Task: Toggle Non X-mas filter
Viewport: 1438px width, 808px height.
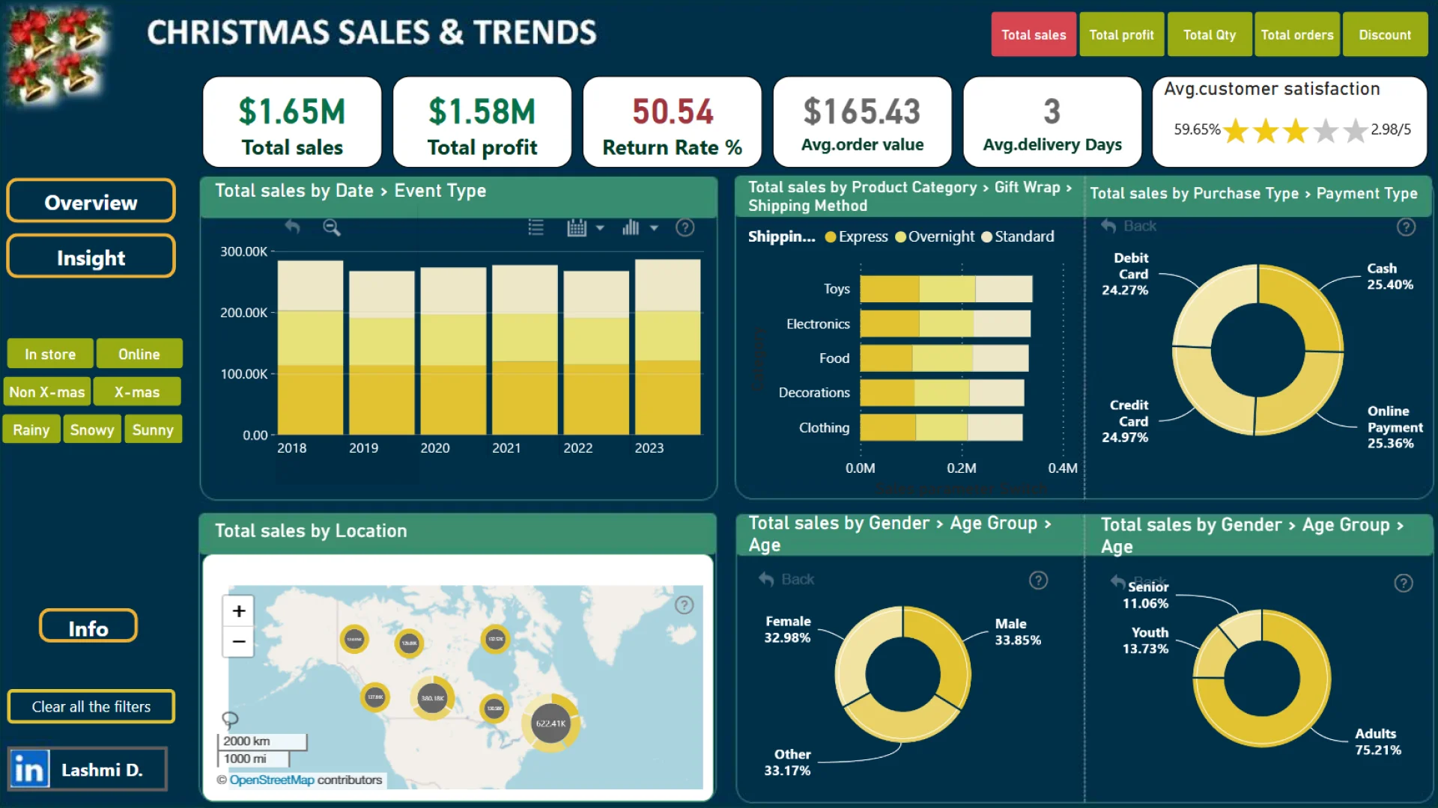Action: click(46, 391)
